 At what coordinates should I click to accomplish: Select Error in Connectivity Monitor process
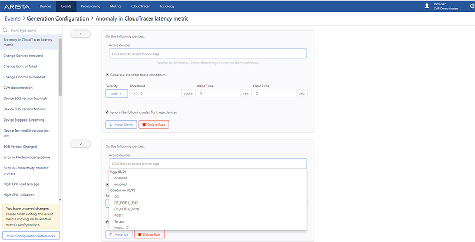pyautogui.click(x=29, y=170)
